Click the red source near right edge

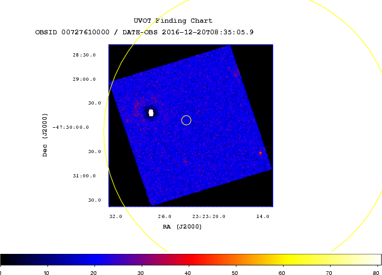tap(260, 153)
